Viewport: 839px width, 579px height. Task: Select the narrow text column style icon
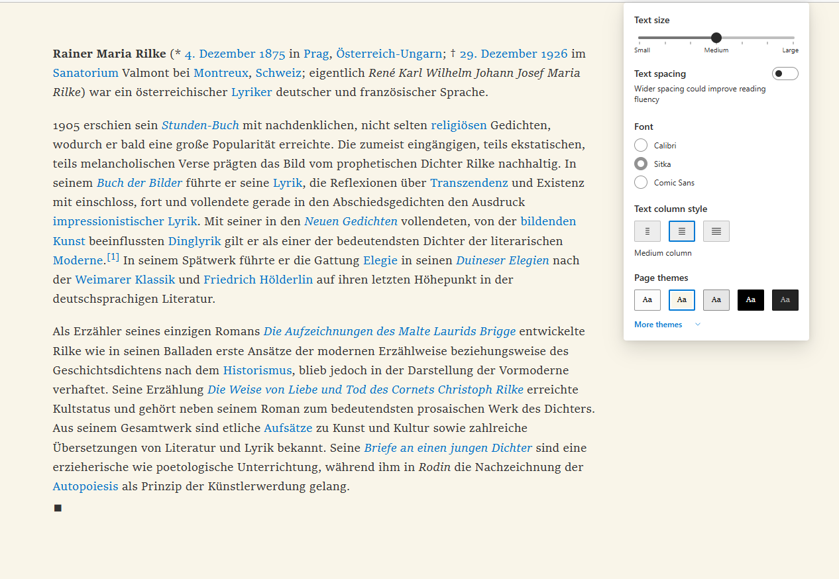647,231
